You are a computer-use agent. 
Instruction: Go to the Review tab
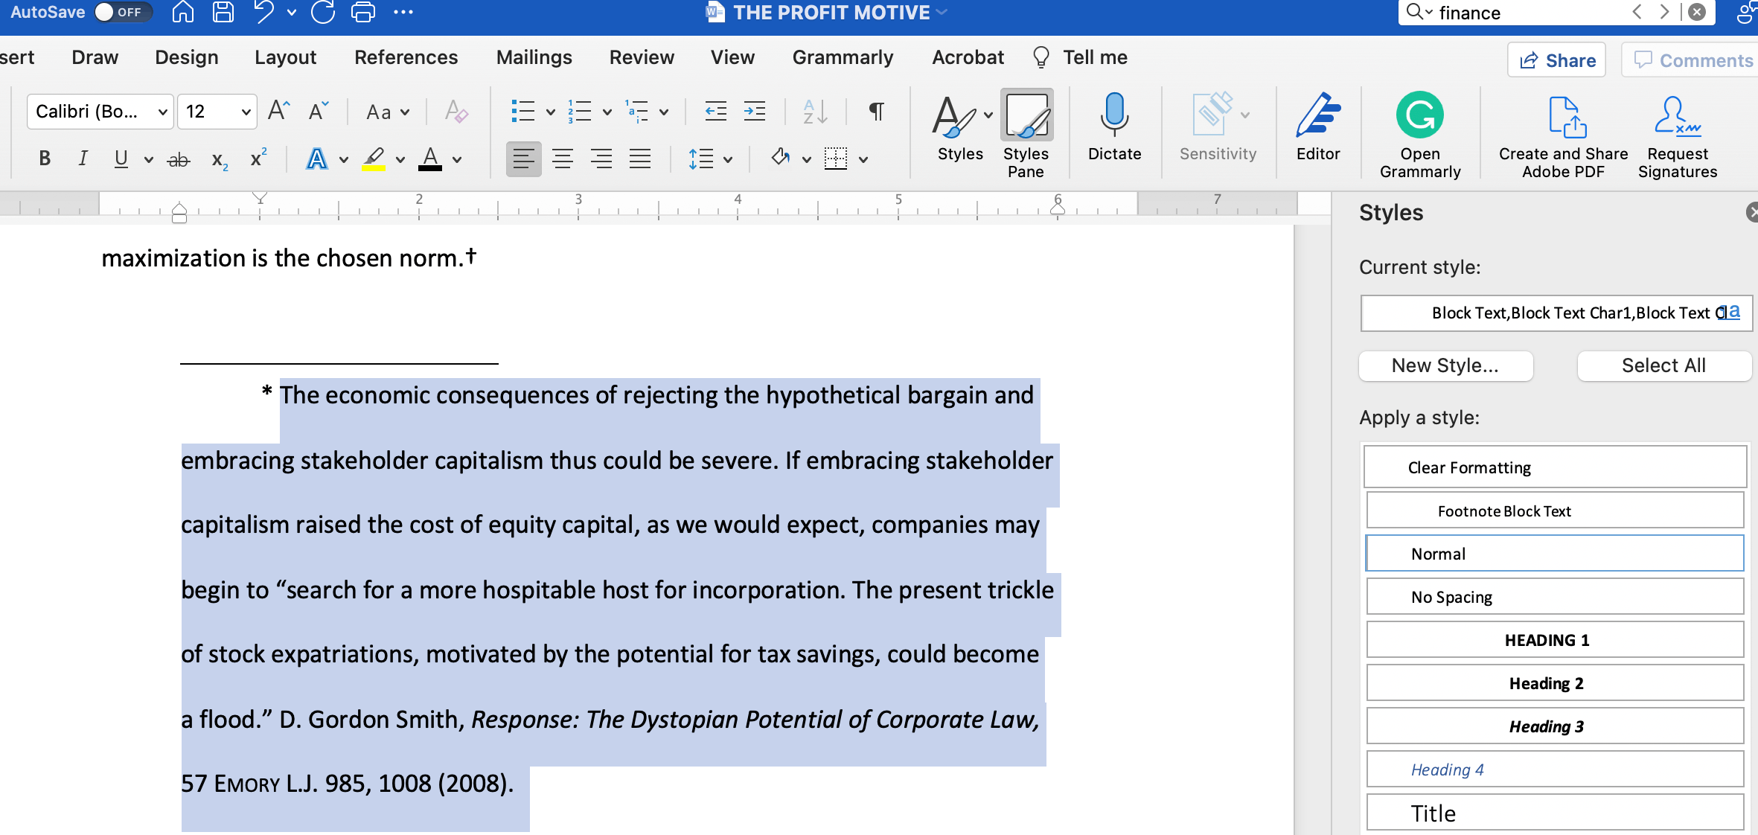click(x=642, y=57)
